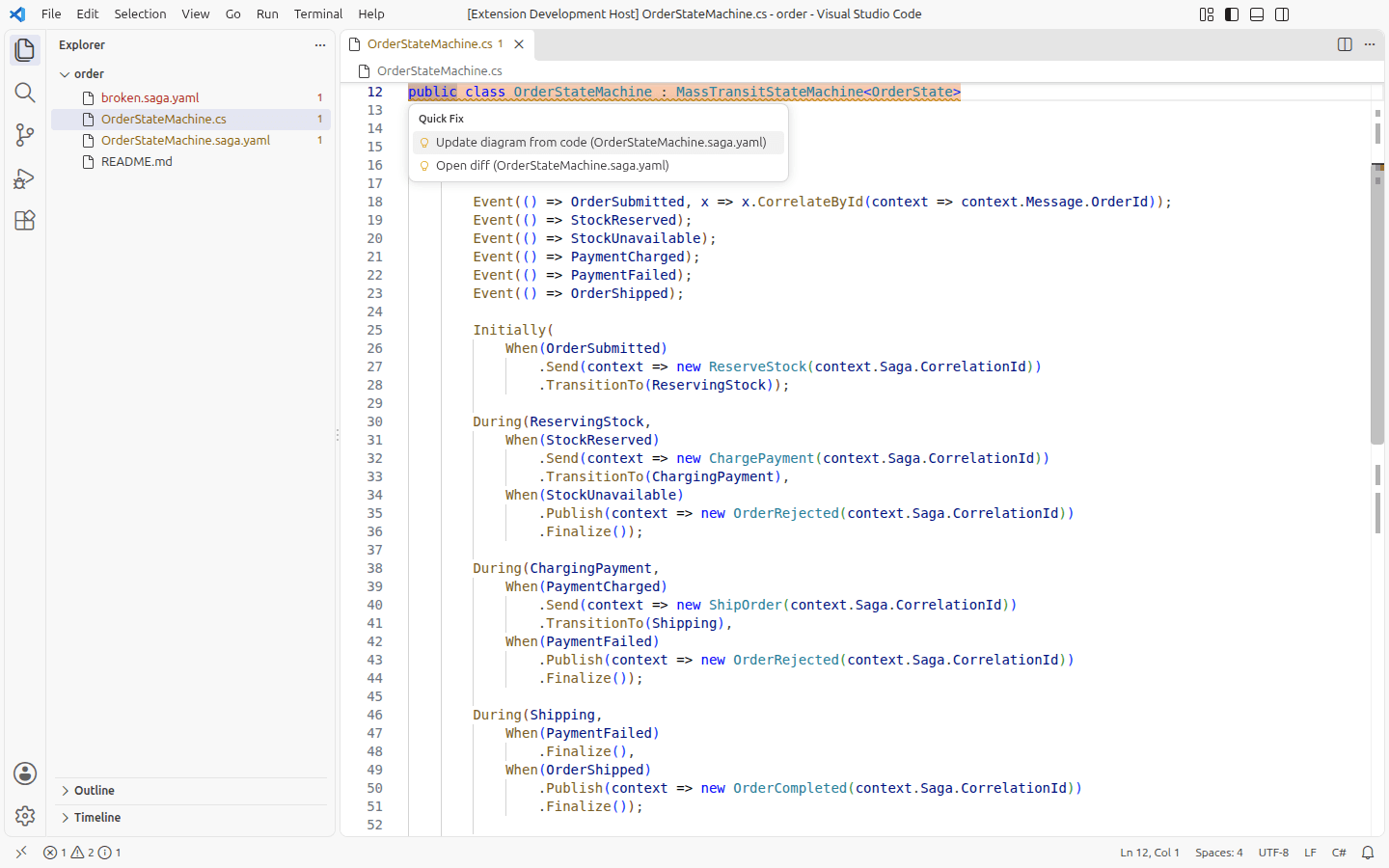
Task: Click the VS Code logo icon
Action: tap(17, 14)
